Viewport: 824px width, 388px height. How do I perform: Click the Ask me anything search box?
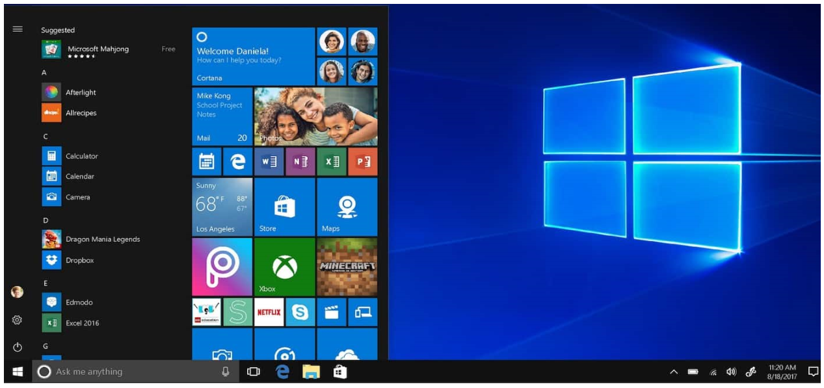point(130,372)
